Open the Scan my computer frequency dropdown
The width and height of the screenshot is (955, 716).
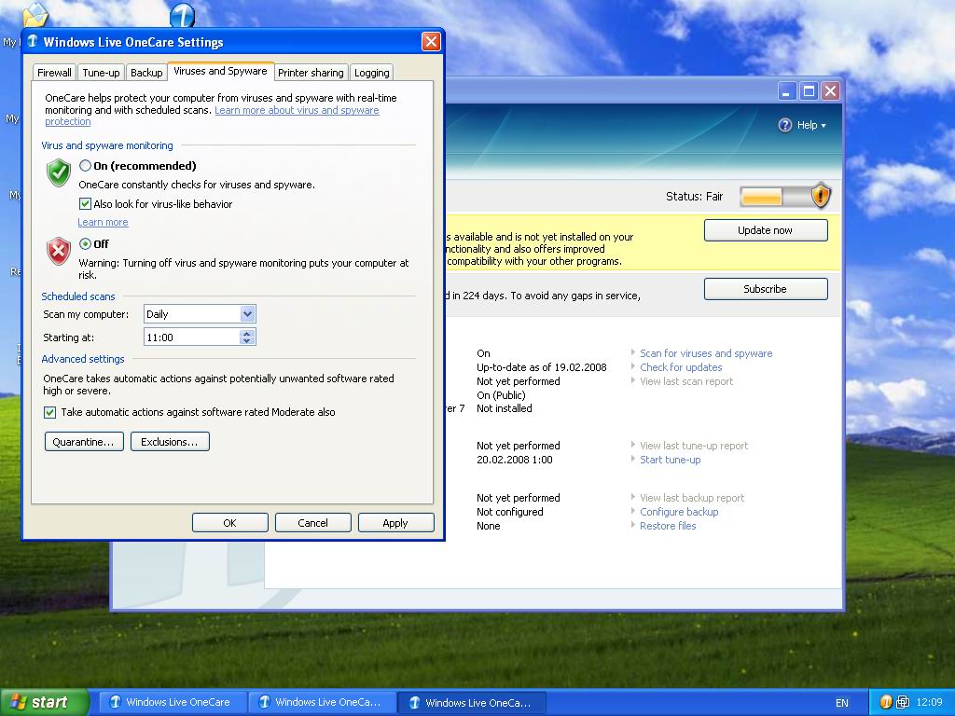(247, 314)
